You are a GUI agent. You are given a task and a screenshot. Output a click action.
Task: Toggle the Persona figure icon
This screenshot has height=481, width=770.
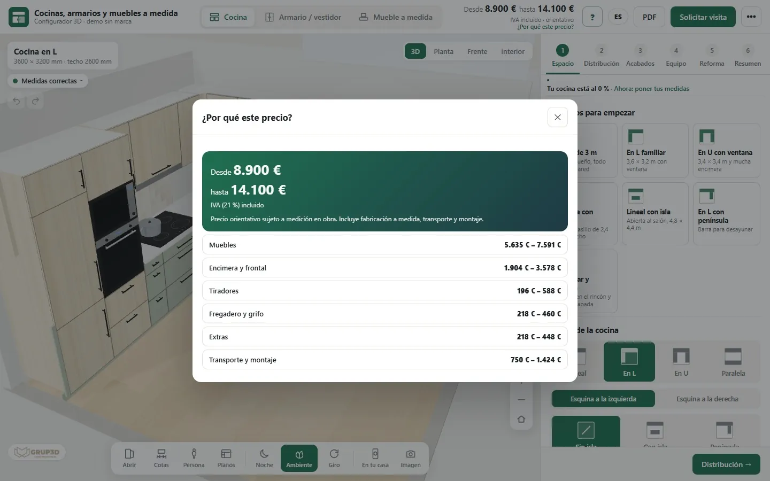pos(194,458)
